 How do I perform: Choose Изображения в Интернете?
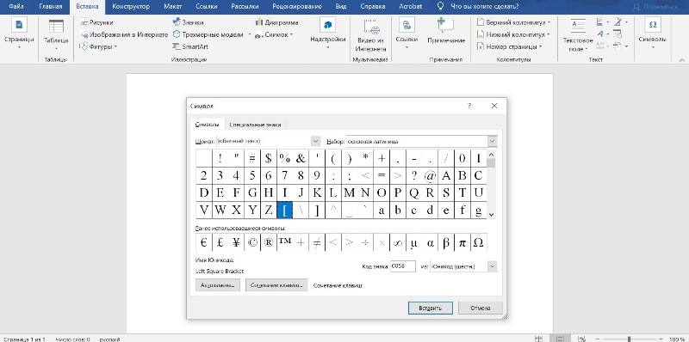pyautogui.click(x=124, y=34)
